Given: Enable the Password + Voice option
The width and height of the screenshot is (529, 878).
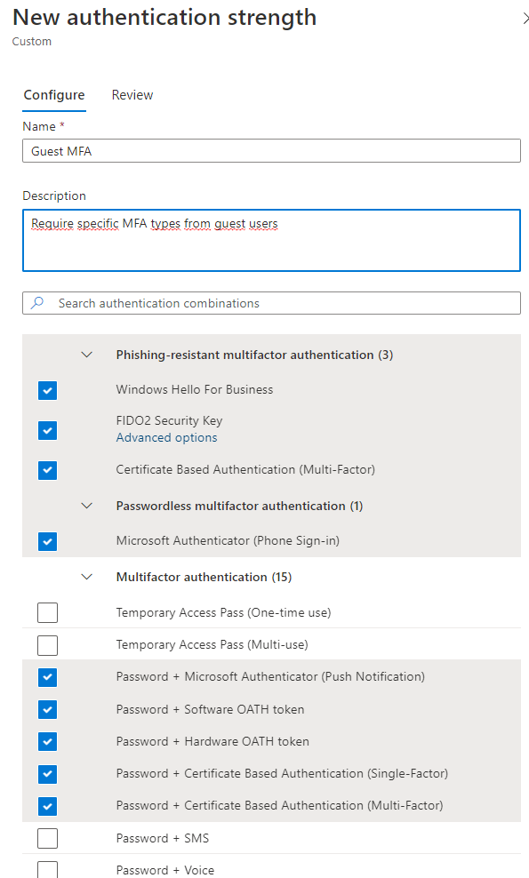Looking at the screenshot, I should [x=48, y=870].
